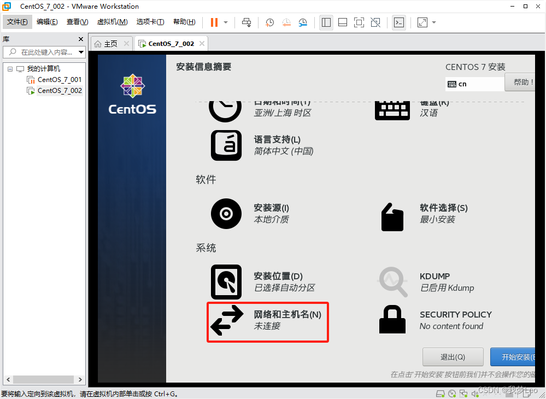The height and width of the screenshot is (399, 546).
Task: Toggle Unity mode view
Action: coord(375,22)
